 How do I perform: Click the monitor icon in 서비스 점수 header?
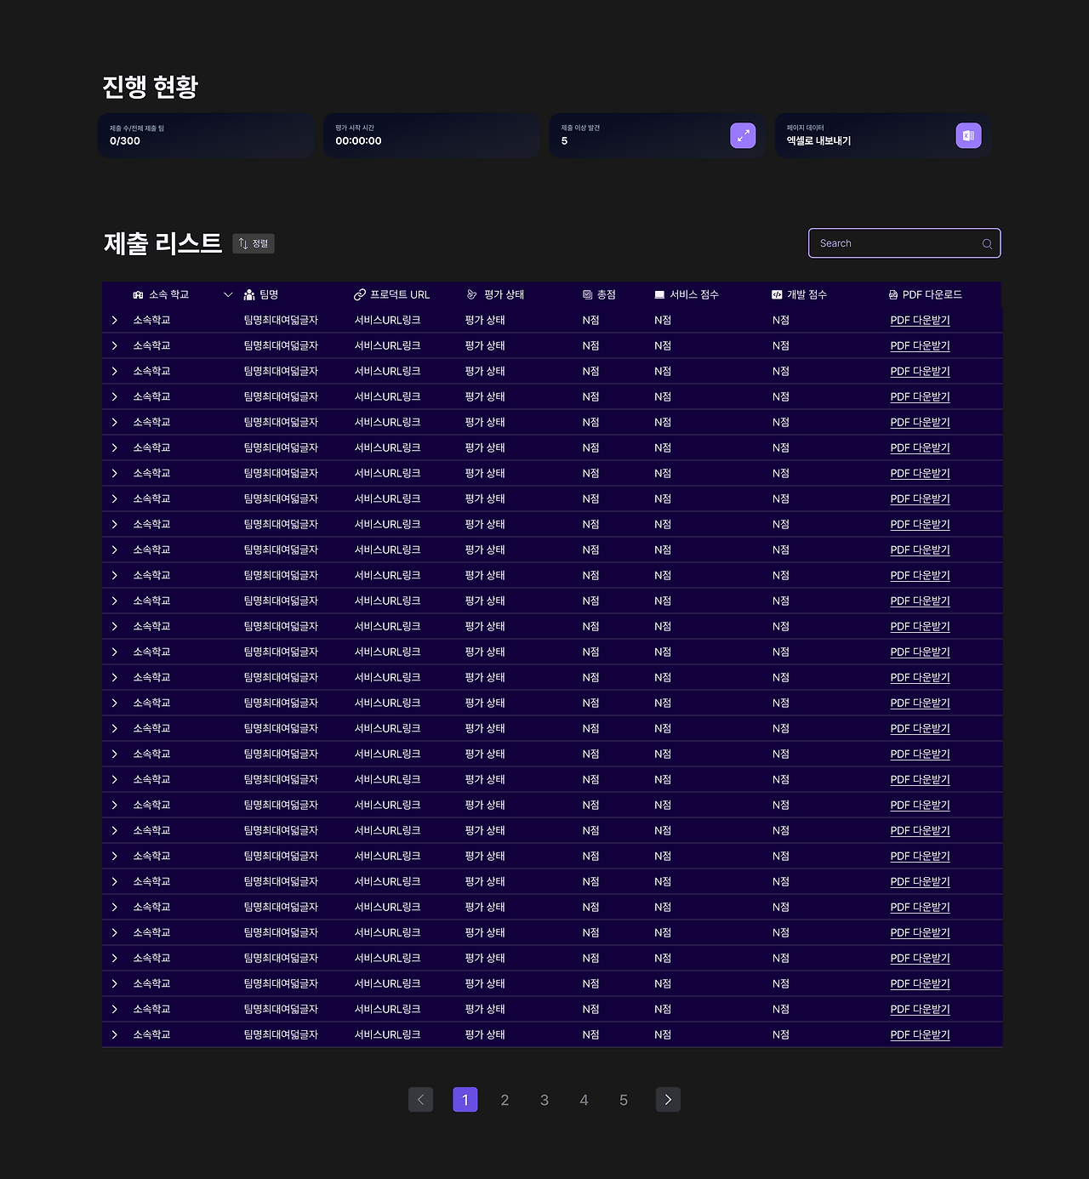[659, 294]
